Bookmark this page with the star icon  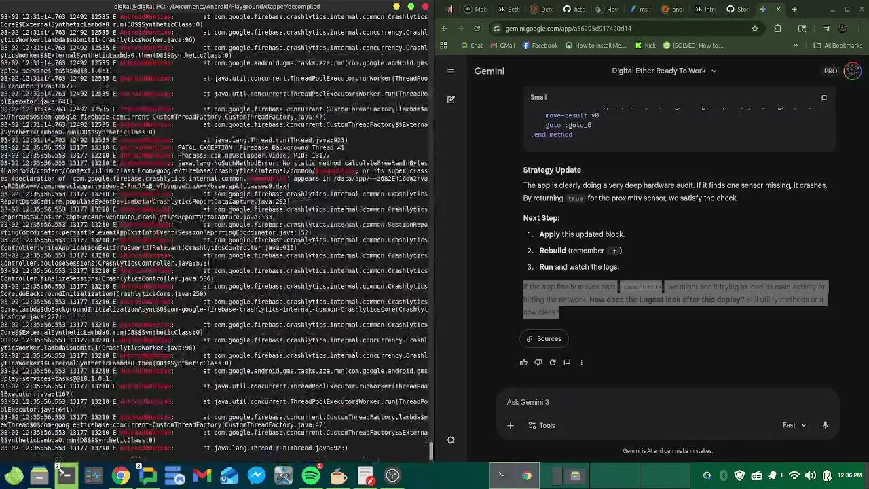pyautogui.click(x=754, y=29)
